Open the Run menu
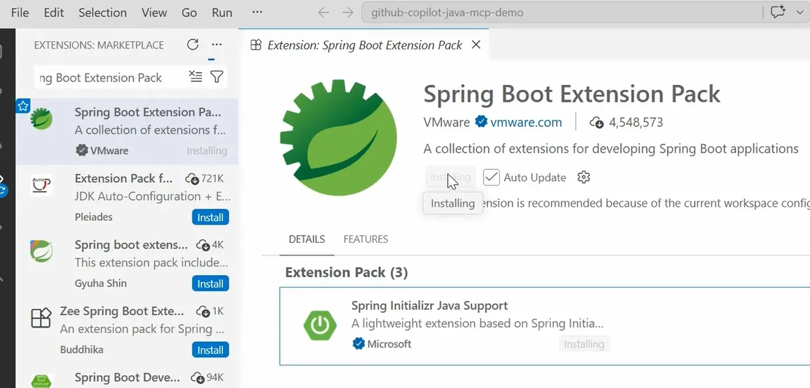This screenshot has height=388, width=810. tap(222, 13)
